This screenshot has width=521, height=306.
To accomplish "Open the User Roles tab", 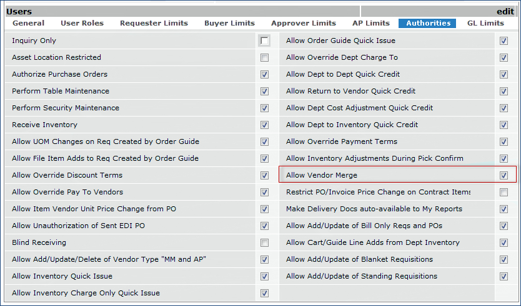I will click(x=82, y=23).
